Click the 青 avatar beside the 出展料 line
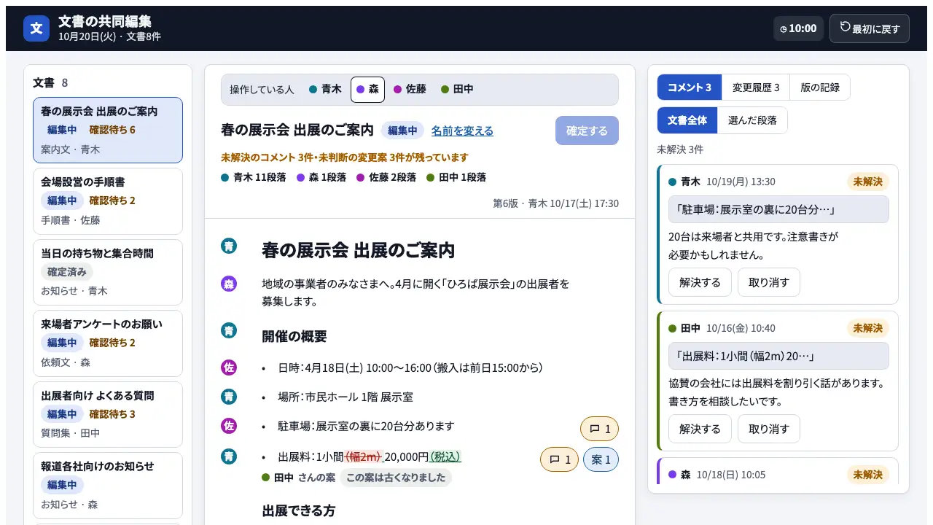The width and height of the screenshot is (933, 525). tap(229, 456)
